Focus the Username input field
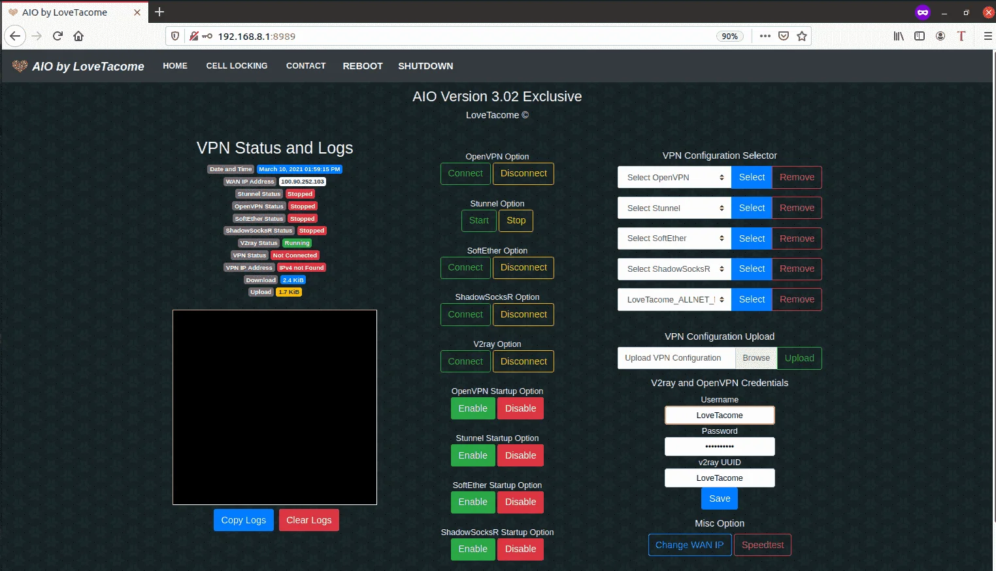 720,415
